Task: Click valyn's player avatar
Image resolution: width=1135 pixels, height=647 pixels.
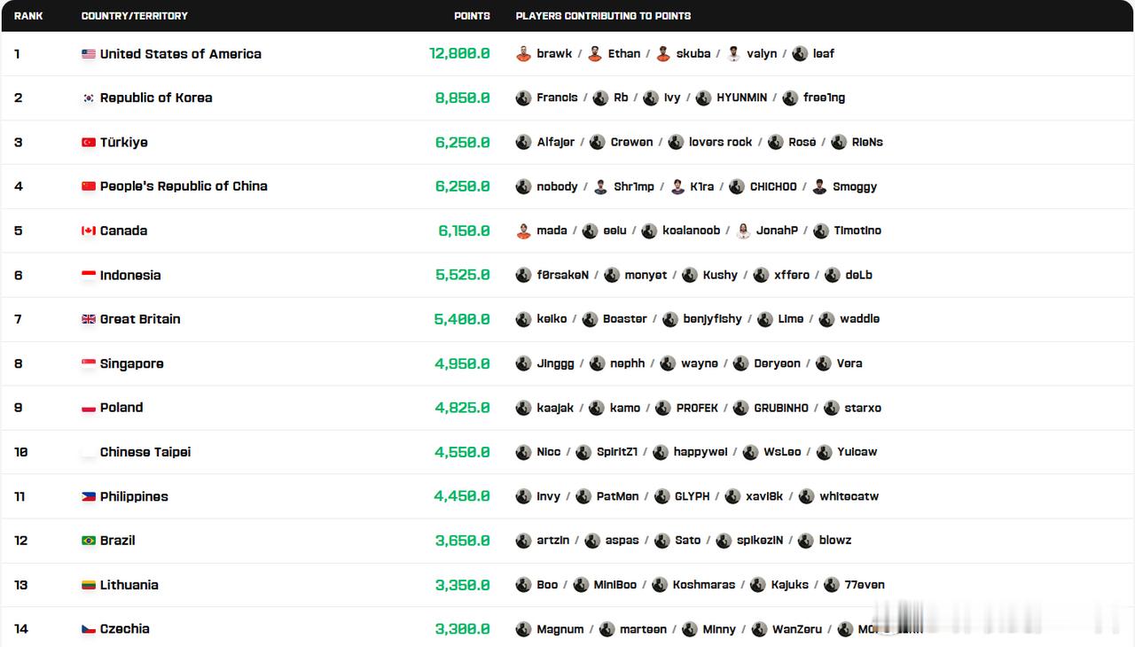Action: (x=733, y=54)
